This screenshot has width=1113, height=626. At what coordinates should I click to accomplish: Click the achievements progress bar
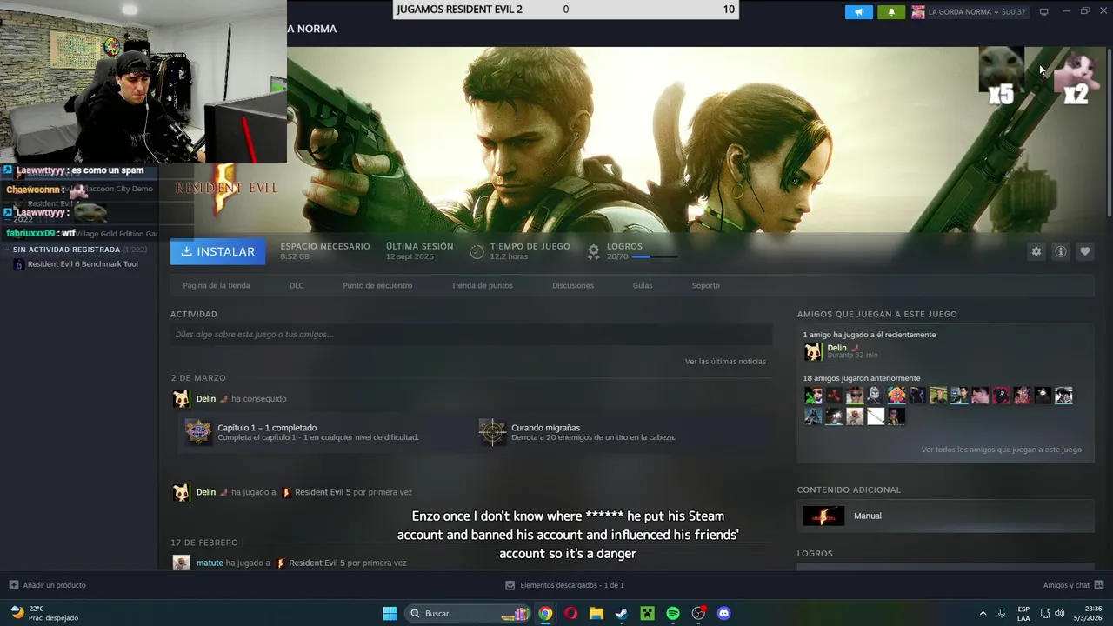[654, 257]
